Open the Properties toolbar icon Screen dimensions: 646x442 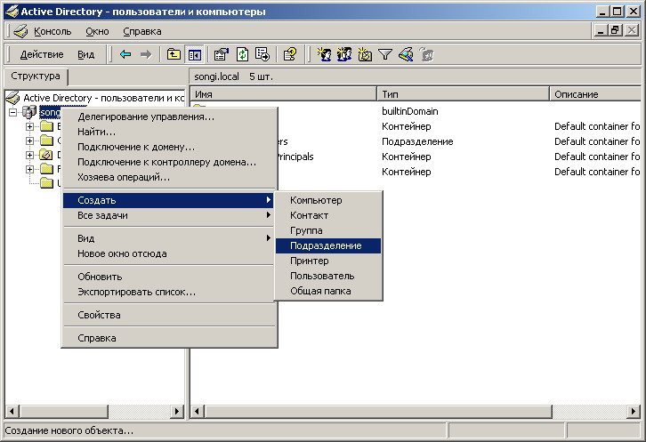pyautogui.click(x=222, y=54)
